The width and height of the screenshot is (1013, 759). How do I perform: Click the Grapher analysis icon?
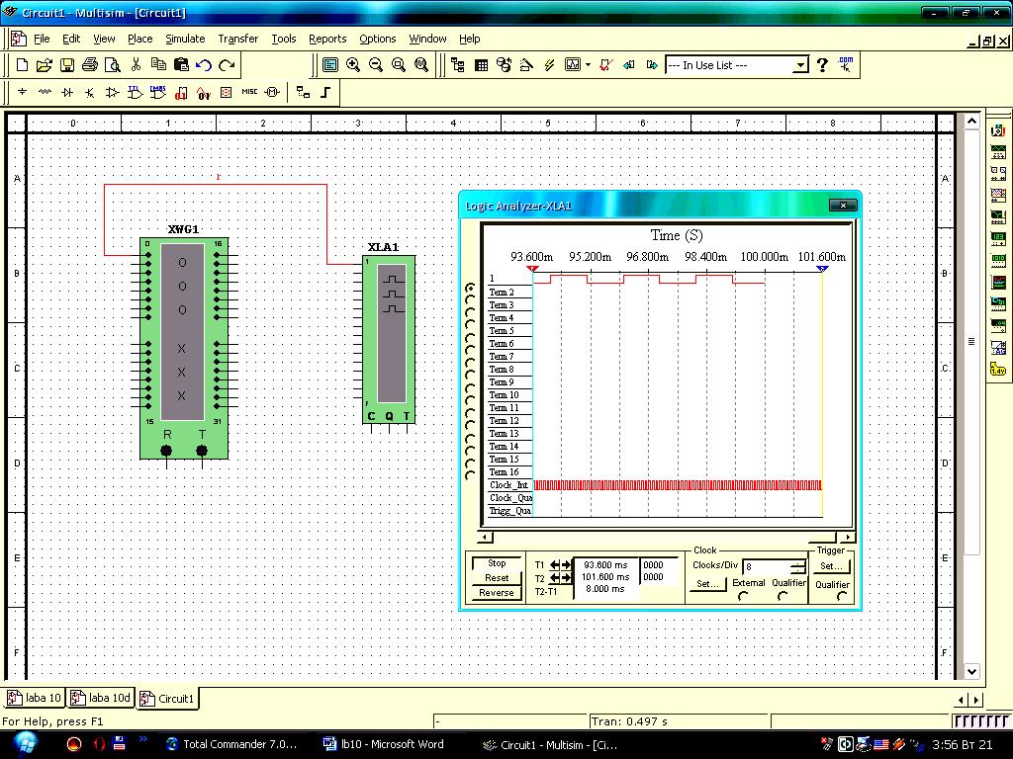coord(573,65)
